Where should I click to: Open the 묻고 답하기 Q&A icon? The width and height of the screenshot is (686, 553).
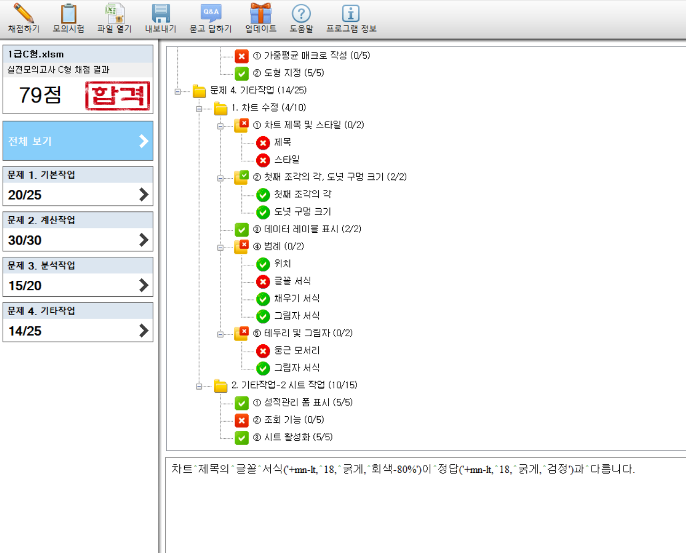tap(211, 14)
